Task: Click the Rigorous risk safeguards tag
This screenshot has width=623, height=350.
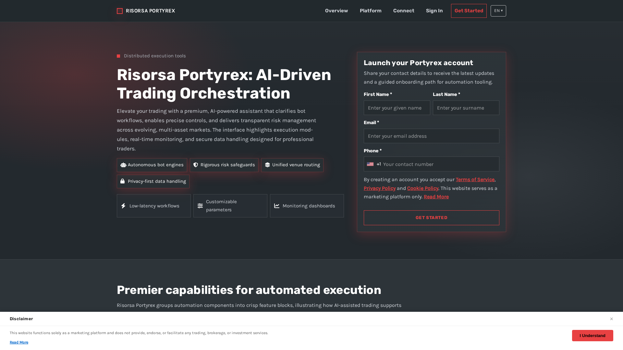Action: tap(224, 165)
